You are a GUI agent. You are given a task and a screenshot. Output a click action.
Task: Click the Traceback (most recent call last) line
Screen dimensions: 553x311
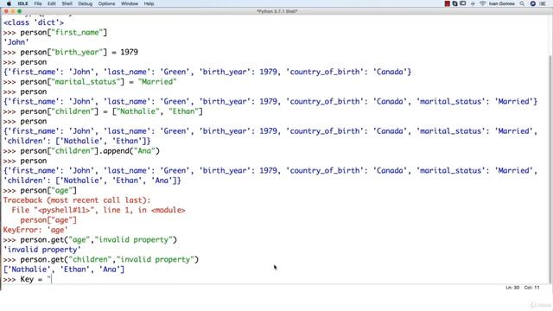77,200
